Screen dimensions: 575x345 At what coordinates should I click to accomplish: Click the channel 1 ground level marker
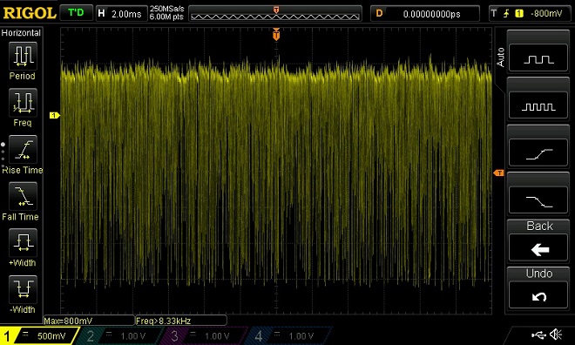click(54, 116)
